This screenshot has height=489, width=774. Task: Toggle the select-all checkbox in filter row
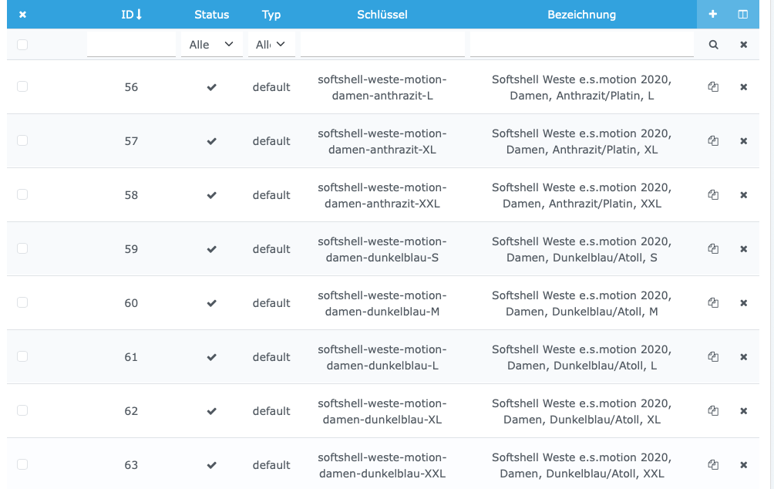coord(22,45)
